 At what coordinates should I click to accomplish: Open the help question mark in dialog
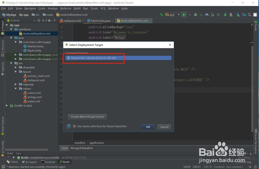[x=69, y=126]
